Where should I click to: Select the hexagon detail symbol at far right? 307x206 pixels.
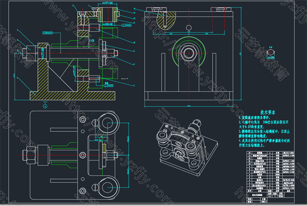tap(270, 53)
